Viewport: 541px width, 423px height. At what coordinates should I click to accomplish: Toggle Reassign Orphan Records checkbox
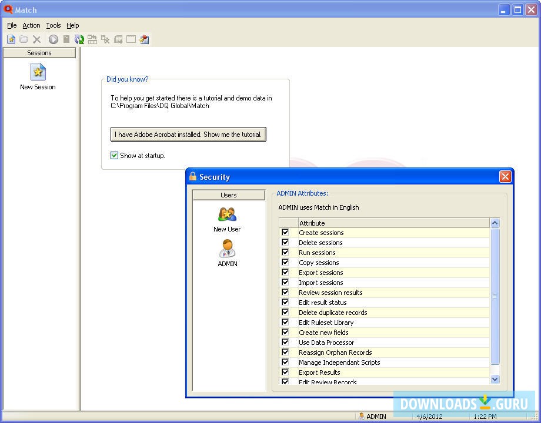(285, 352)
